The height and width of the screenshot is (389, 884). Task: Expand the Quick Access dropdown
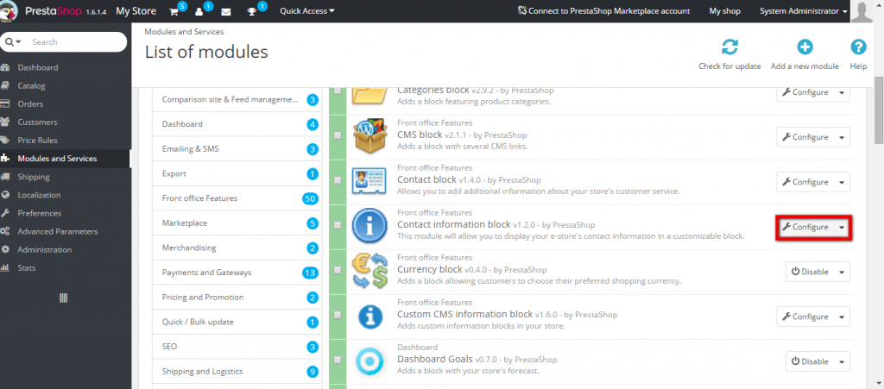[x=306, y=10]
